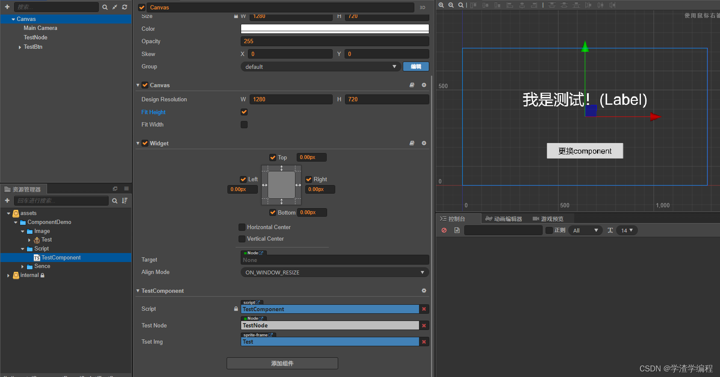Image resolution: width=720 pixels, height=377 pixels.
Task: Click add asset plus icon in assets panel
Action: pos(7,200)
